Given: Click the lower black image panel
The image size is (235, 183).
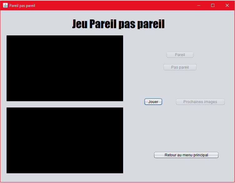Looking at the screenshot, I should tap(65, 140).
